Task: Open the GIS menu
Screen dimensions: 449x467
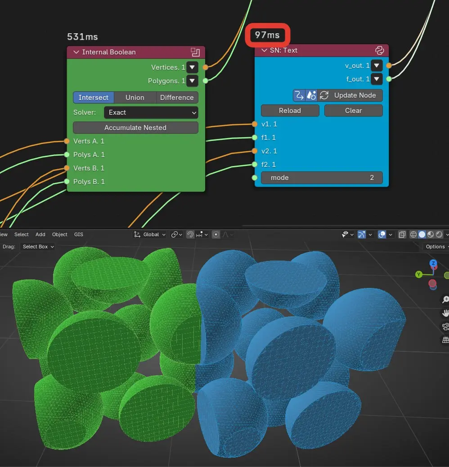Action: [79, 234]
